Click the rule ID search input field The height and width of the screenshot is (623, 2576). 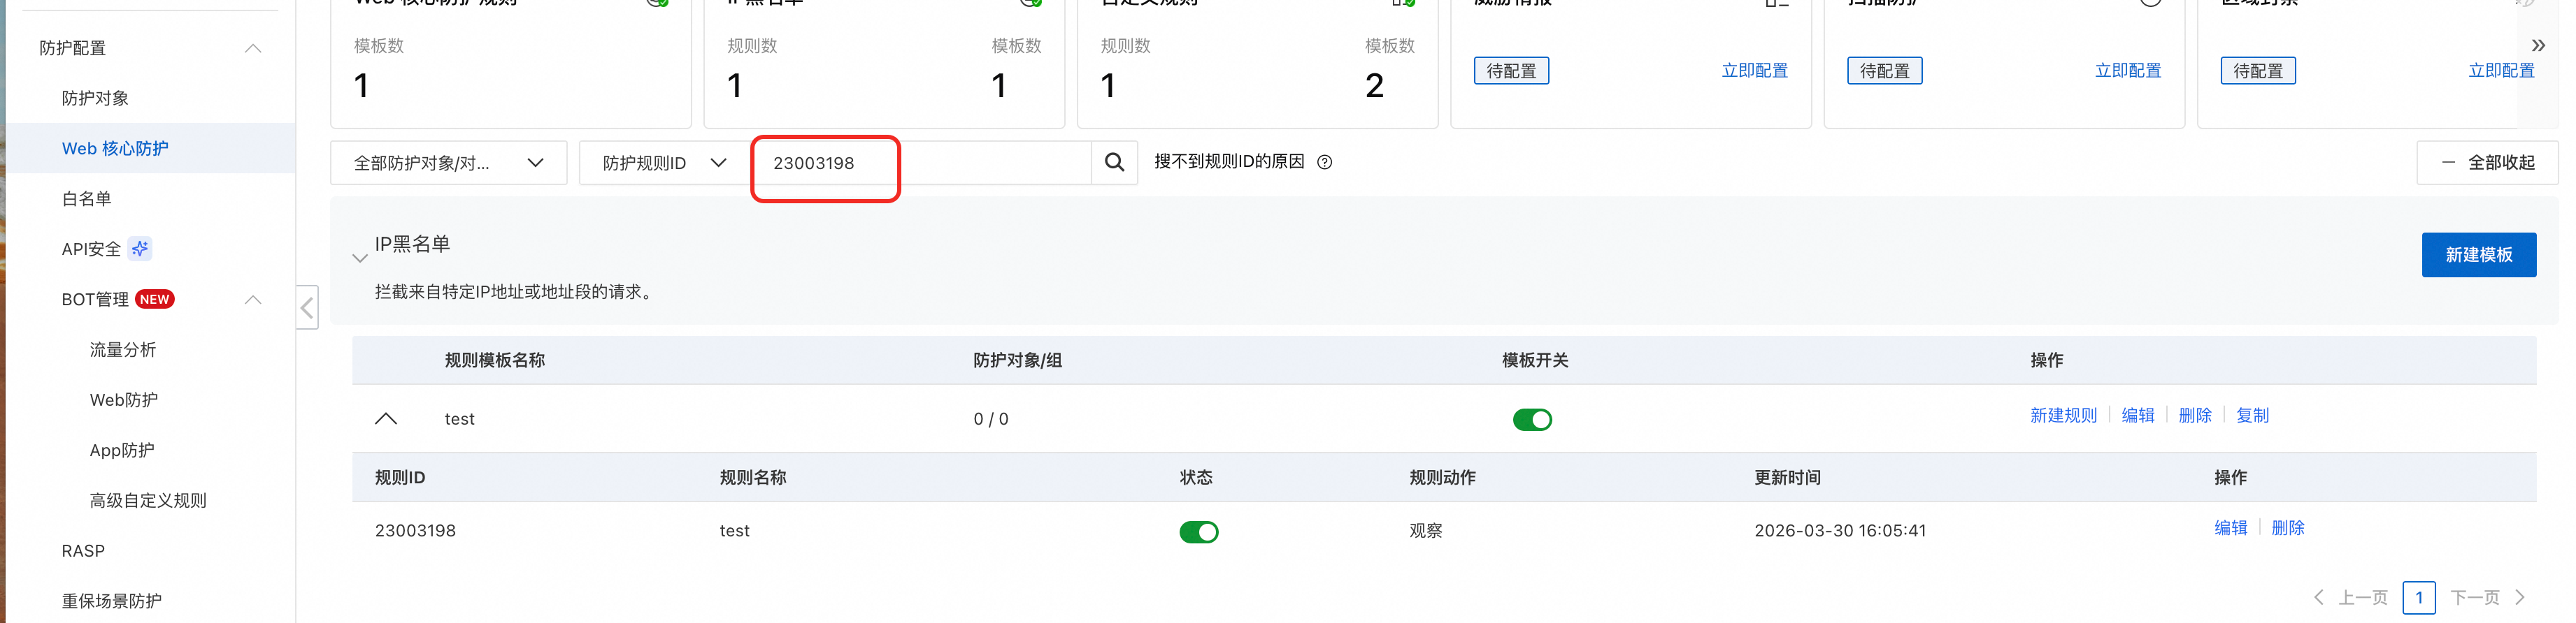922,163
